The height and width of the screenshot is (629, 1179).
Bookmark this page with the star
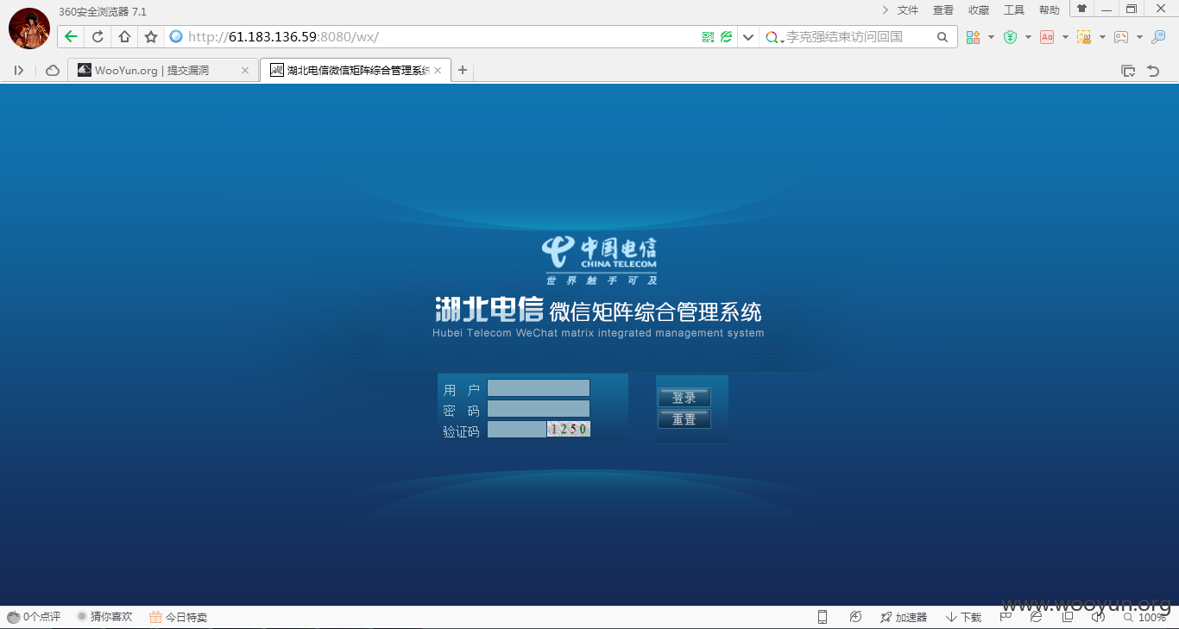(151, 37)
